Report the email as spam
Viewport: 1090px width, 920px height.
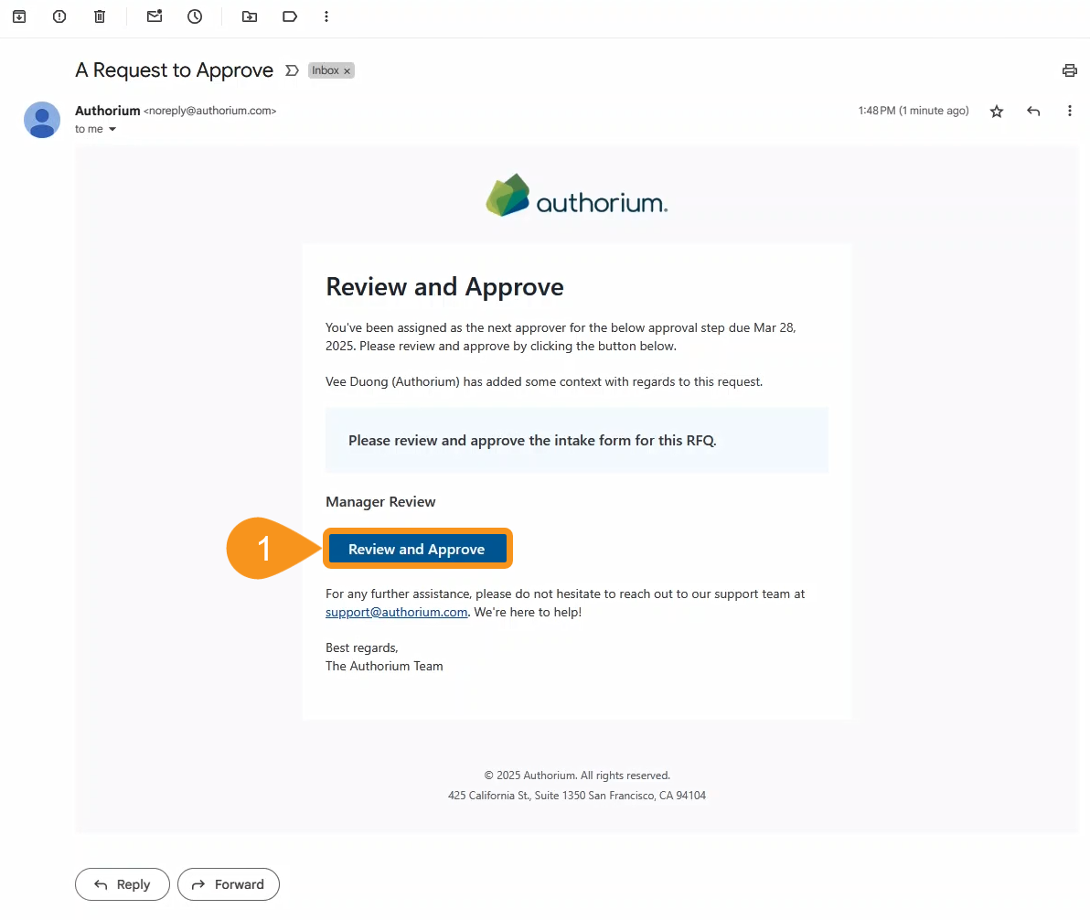pos(59,16)
